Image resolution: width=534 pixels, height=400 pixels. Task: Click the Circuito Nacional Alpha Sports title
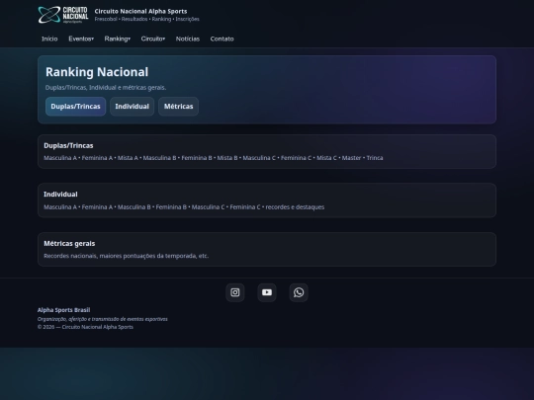[140, 11]
